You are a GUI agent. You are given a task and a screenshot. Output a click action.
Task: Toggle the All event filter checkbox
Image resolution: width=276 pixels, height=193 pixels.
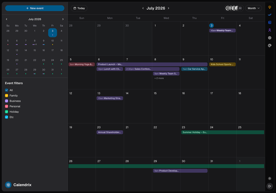pyautogui.click(x=7, y=90)
